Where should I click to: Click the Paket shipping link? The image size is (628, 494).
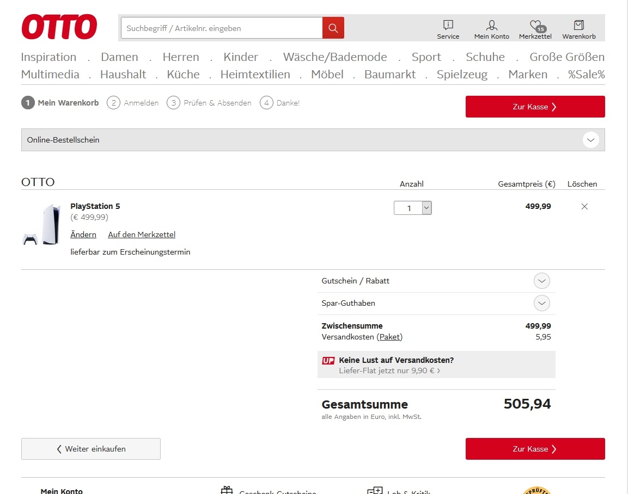coord(389,337)
